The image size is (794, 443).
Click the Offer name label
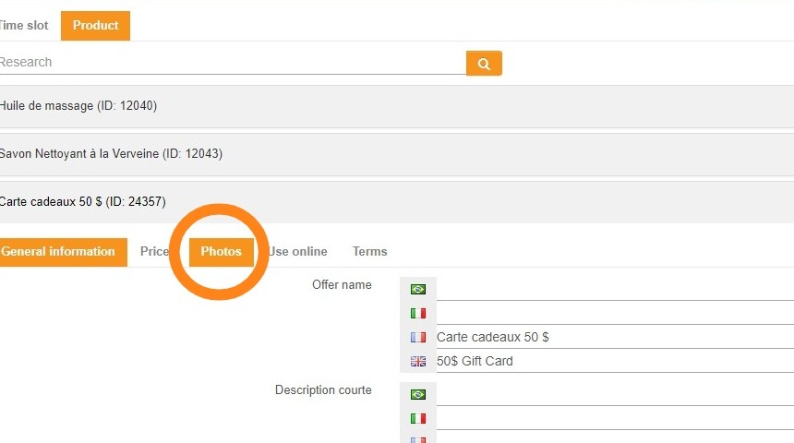(342, 285)
